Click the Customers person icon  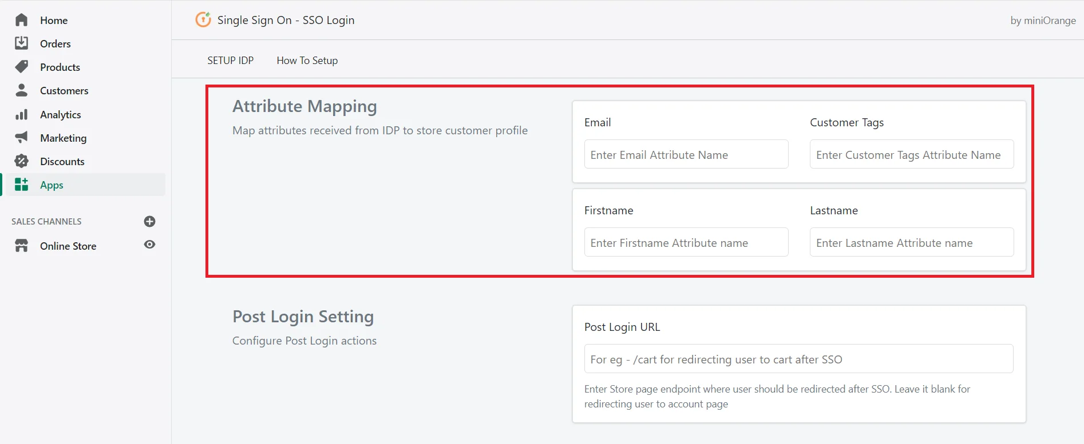point(22,90)
